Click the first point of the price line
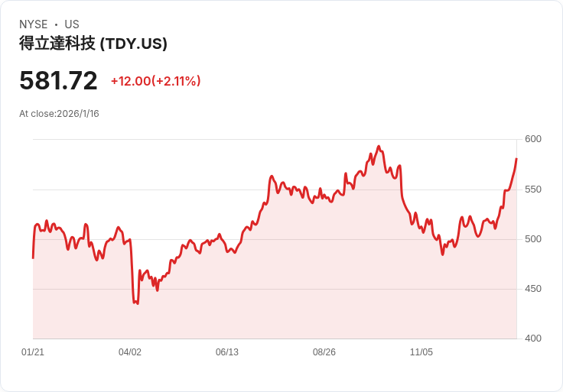 [33, 258]
